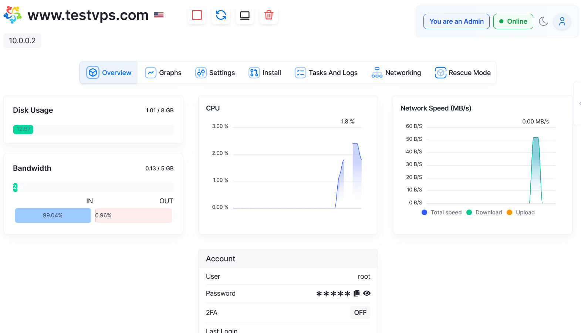Click the green disk usage progress bar
581x333 pixels.
point(23,129)
